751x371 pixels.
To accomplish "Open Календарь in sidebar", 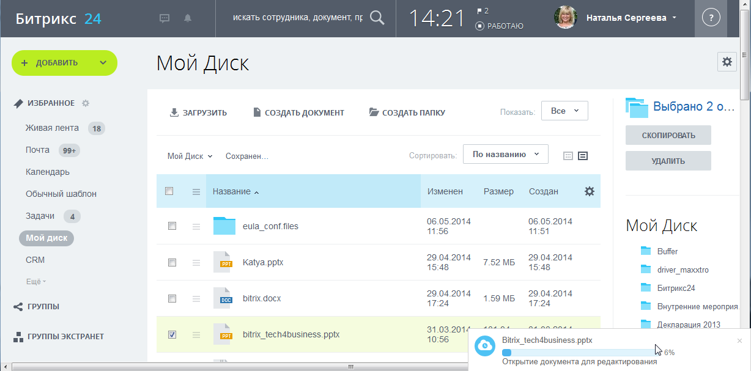I will point(48,172).
